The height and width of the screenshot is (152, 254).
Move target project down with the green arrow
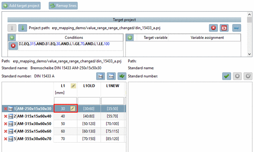point(22,28)
